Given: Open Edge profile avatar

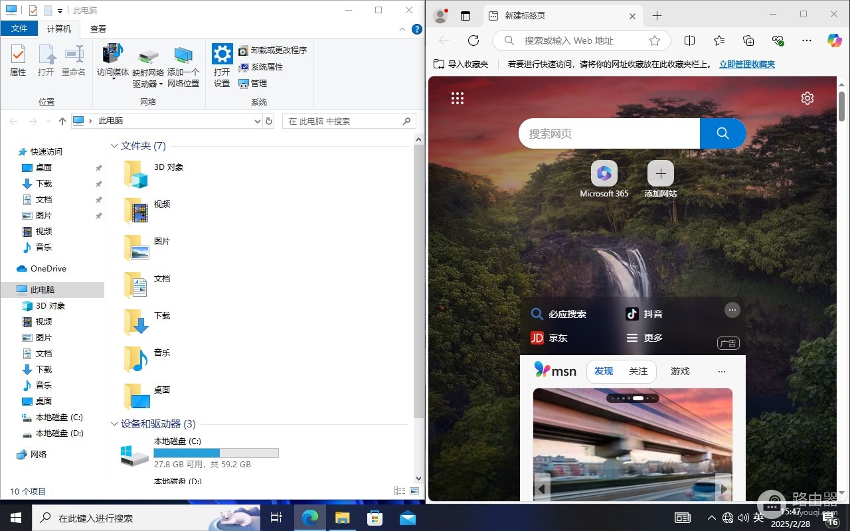Looking at the screenshot, I should click(x=440, y=16).
